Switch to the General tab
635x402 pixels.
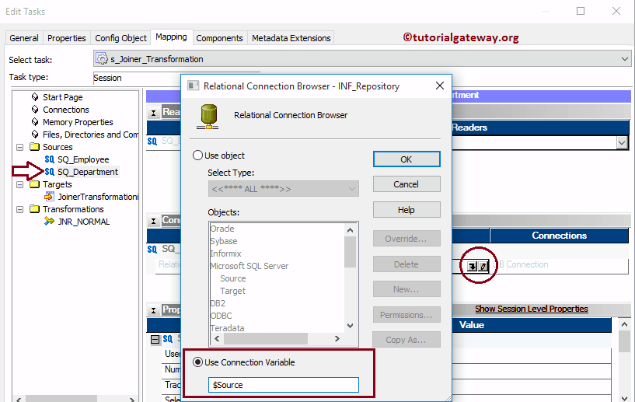coord(24,38)
